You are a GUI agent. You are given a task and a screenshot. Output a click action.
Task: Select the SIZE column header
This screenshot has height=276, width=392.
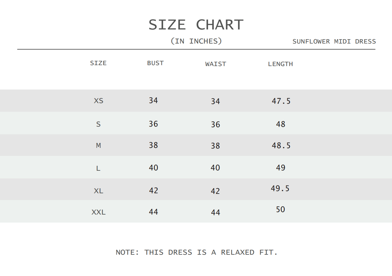(x=98, y=63)
